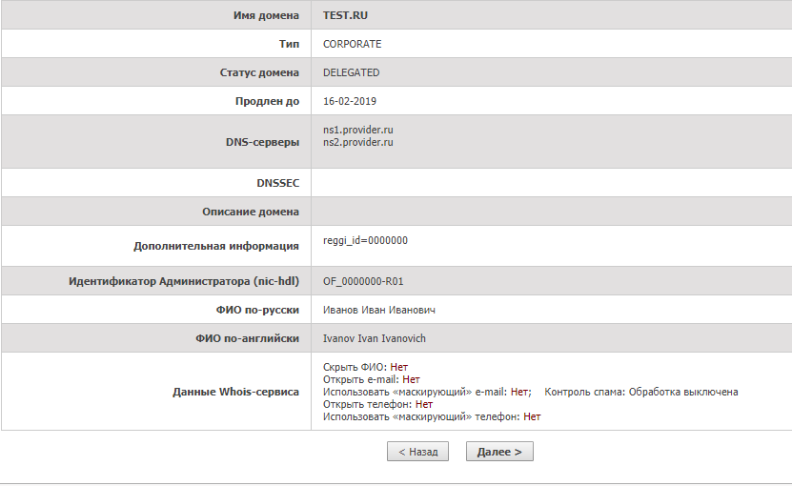Click the "Использовать маскирующий телефон" line
The width and height of the screenshot is (792, 486).
pos(432,416)
